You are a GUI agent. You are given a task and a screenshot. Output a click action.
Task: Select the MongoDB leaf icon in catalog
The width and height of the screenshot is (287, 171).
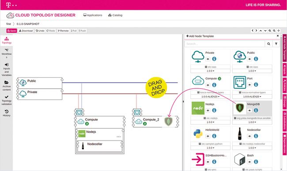pyautogui.click(x=240, y=108)
